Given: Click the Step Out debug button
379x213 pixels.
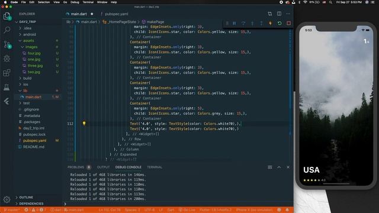Looking at the screenshot, I should [261, 23].
